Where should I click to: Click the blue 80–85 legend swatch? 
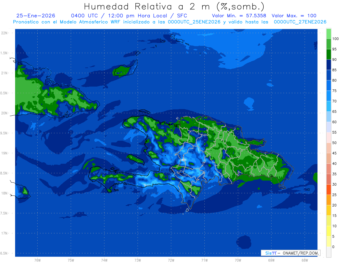point(329,75)
